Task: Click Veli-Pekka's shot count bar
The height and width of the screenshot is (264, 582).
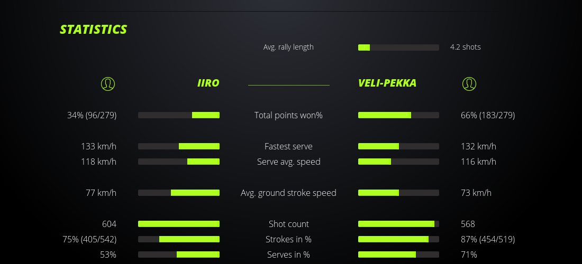Action: 398,224
